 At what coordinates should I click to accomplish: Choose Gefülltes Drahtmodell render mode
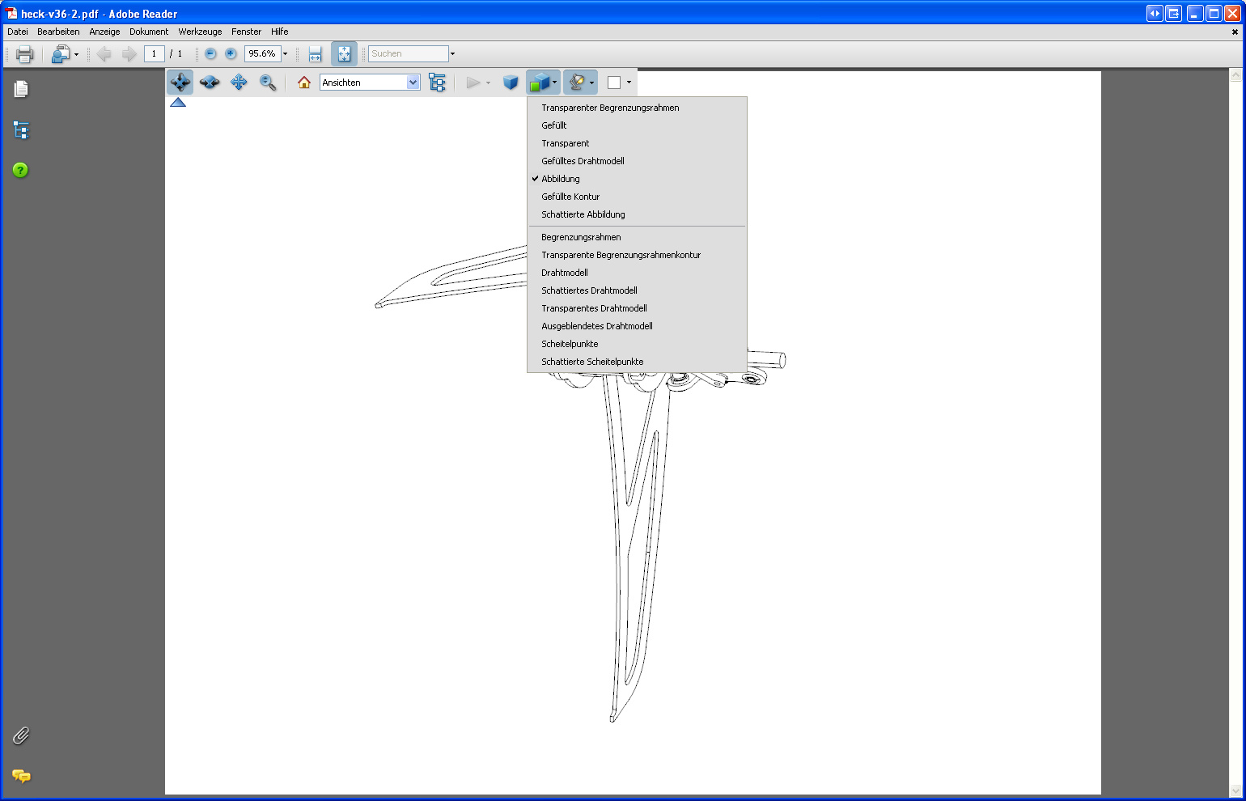pos(637,161)
